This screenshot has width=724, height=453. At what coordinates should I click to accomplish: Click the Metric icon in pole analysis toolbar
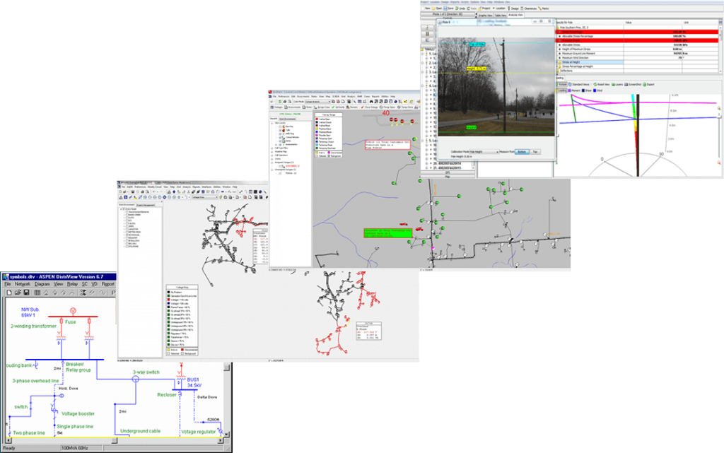pyautogui.click(x=539, y=8)
